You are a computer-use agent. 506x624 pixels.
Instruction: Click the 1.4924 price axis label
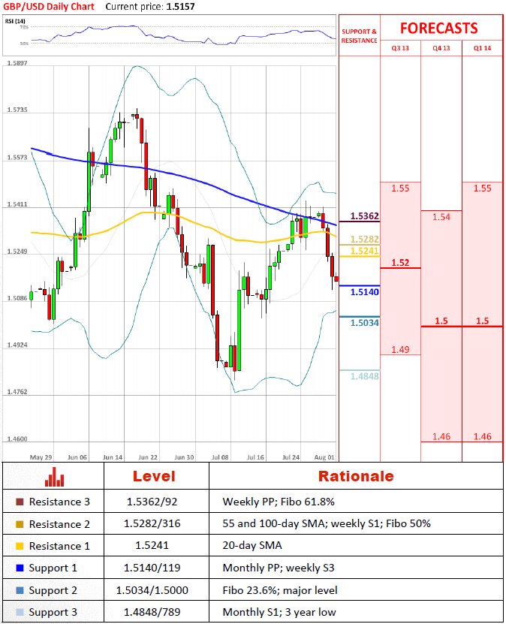[17, 345]
